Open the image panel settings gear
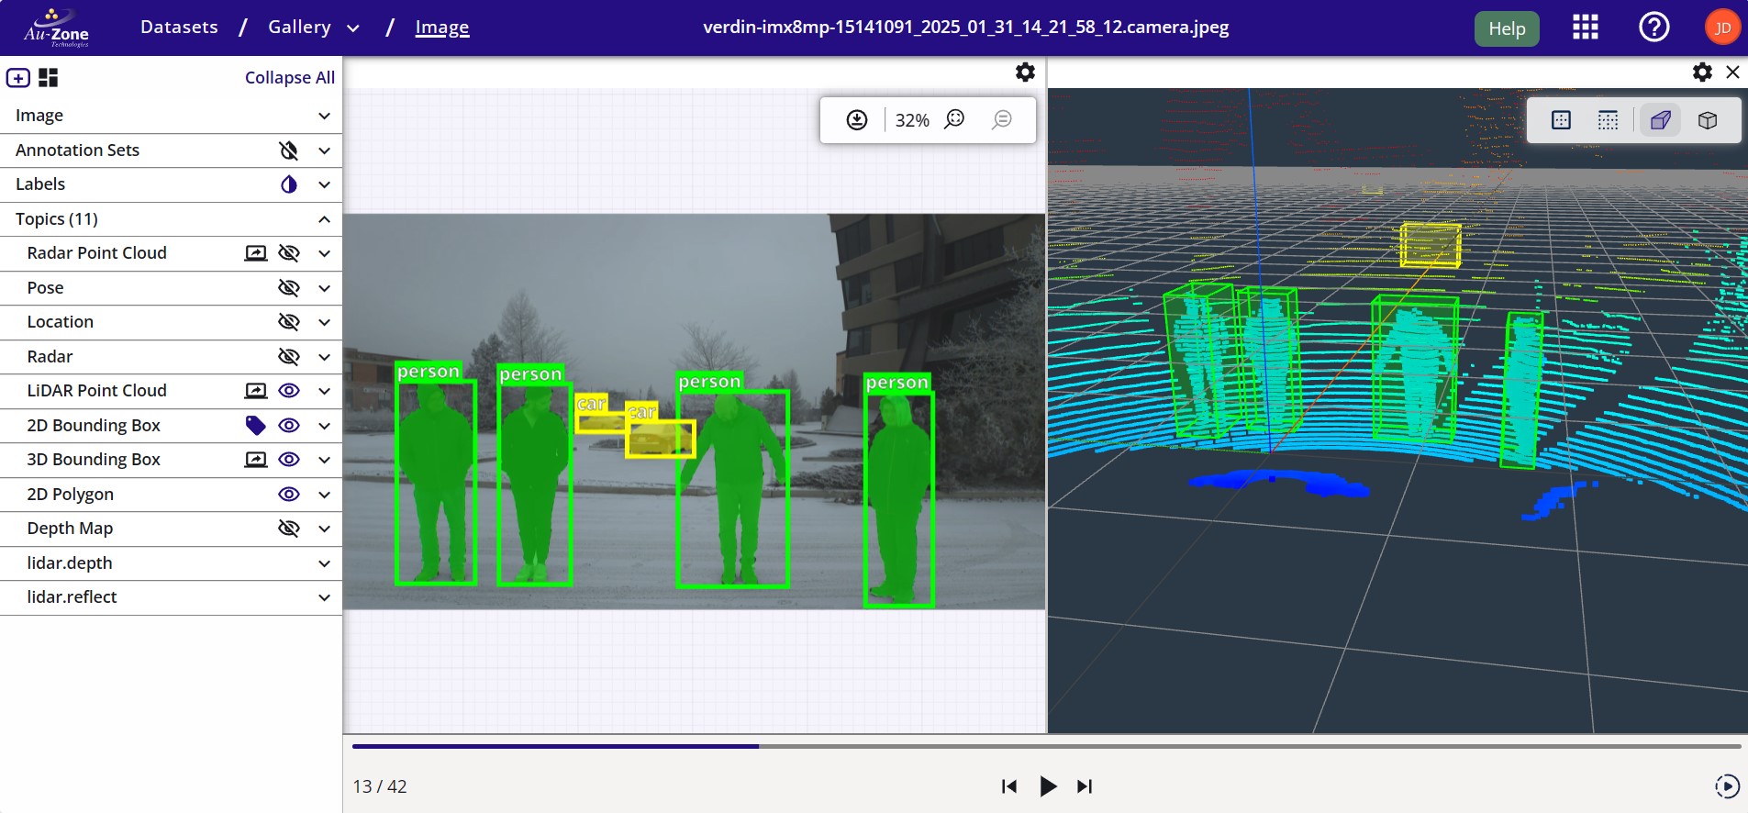The height and width of the screenshot is (813, 1748). coord(1025,72)
